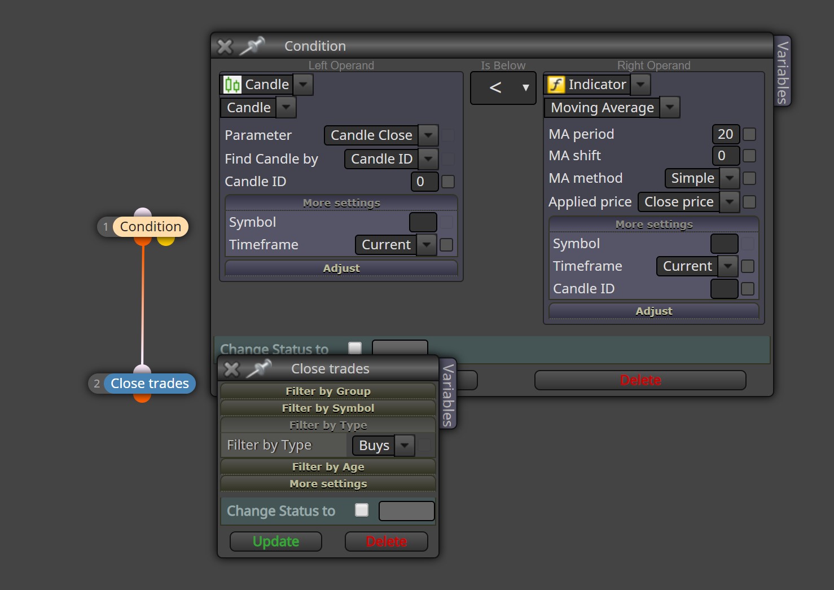
Task: Expand Filter by Age section
Action: click(x=328, y=466)
